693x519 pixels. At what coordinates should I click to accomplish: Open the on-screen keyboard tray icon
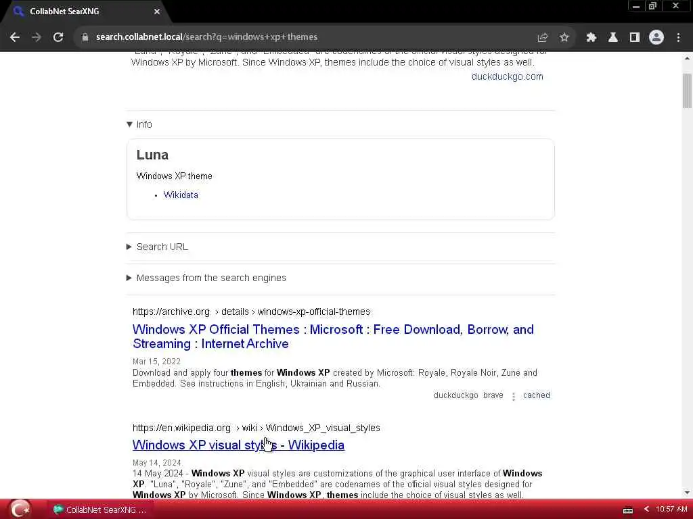tap(628, 510)
